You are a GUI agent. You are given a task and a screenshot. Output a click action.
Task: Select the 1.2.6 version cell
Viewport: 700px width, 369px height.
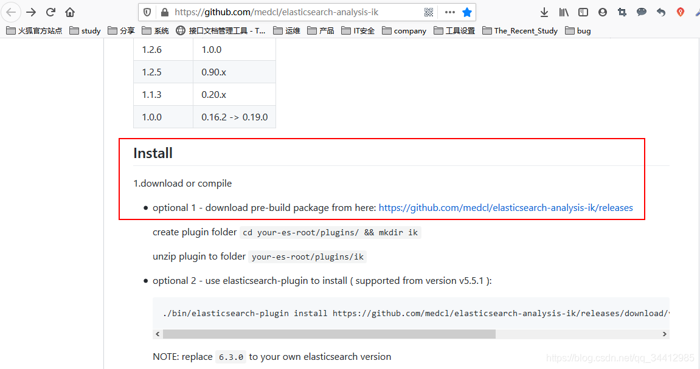click(x=163, y=49)
